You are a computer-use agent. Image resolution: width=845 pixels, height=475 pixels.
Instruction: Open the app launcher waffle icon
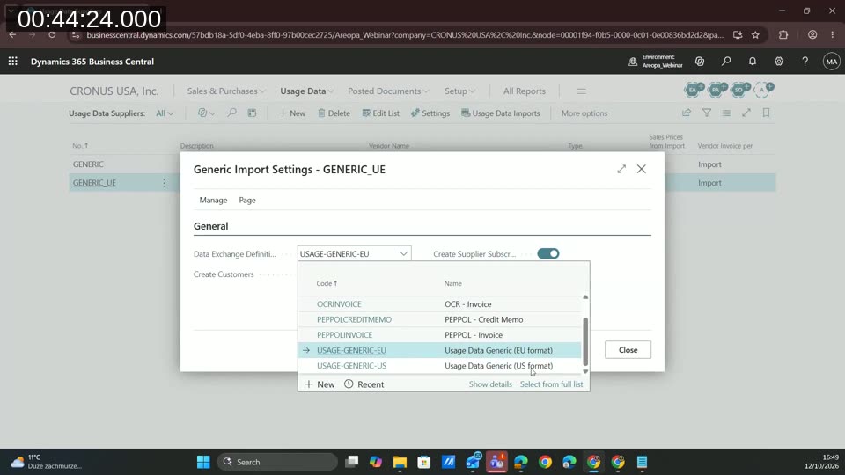tap(13, 62)
